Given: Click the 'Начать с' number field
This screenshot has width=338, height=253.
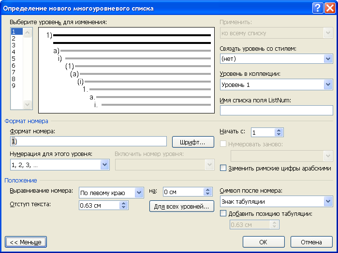Looking at the screenshot, I should (x=263, y=132).
